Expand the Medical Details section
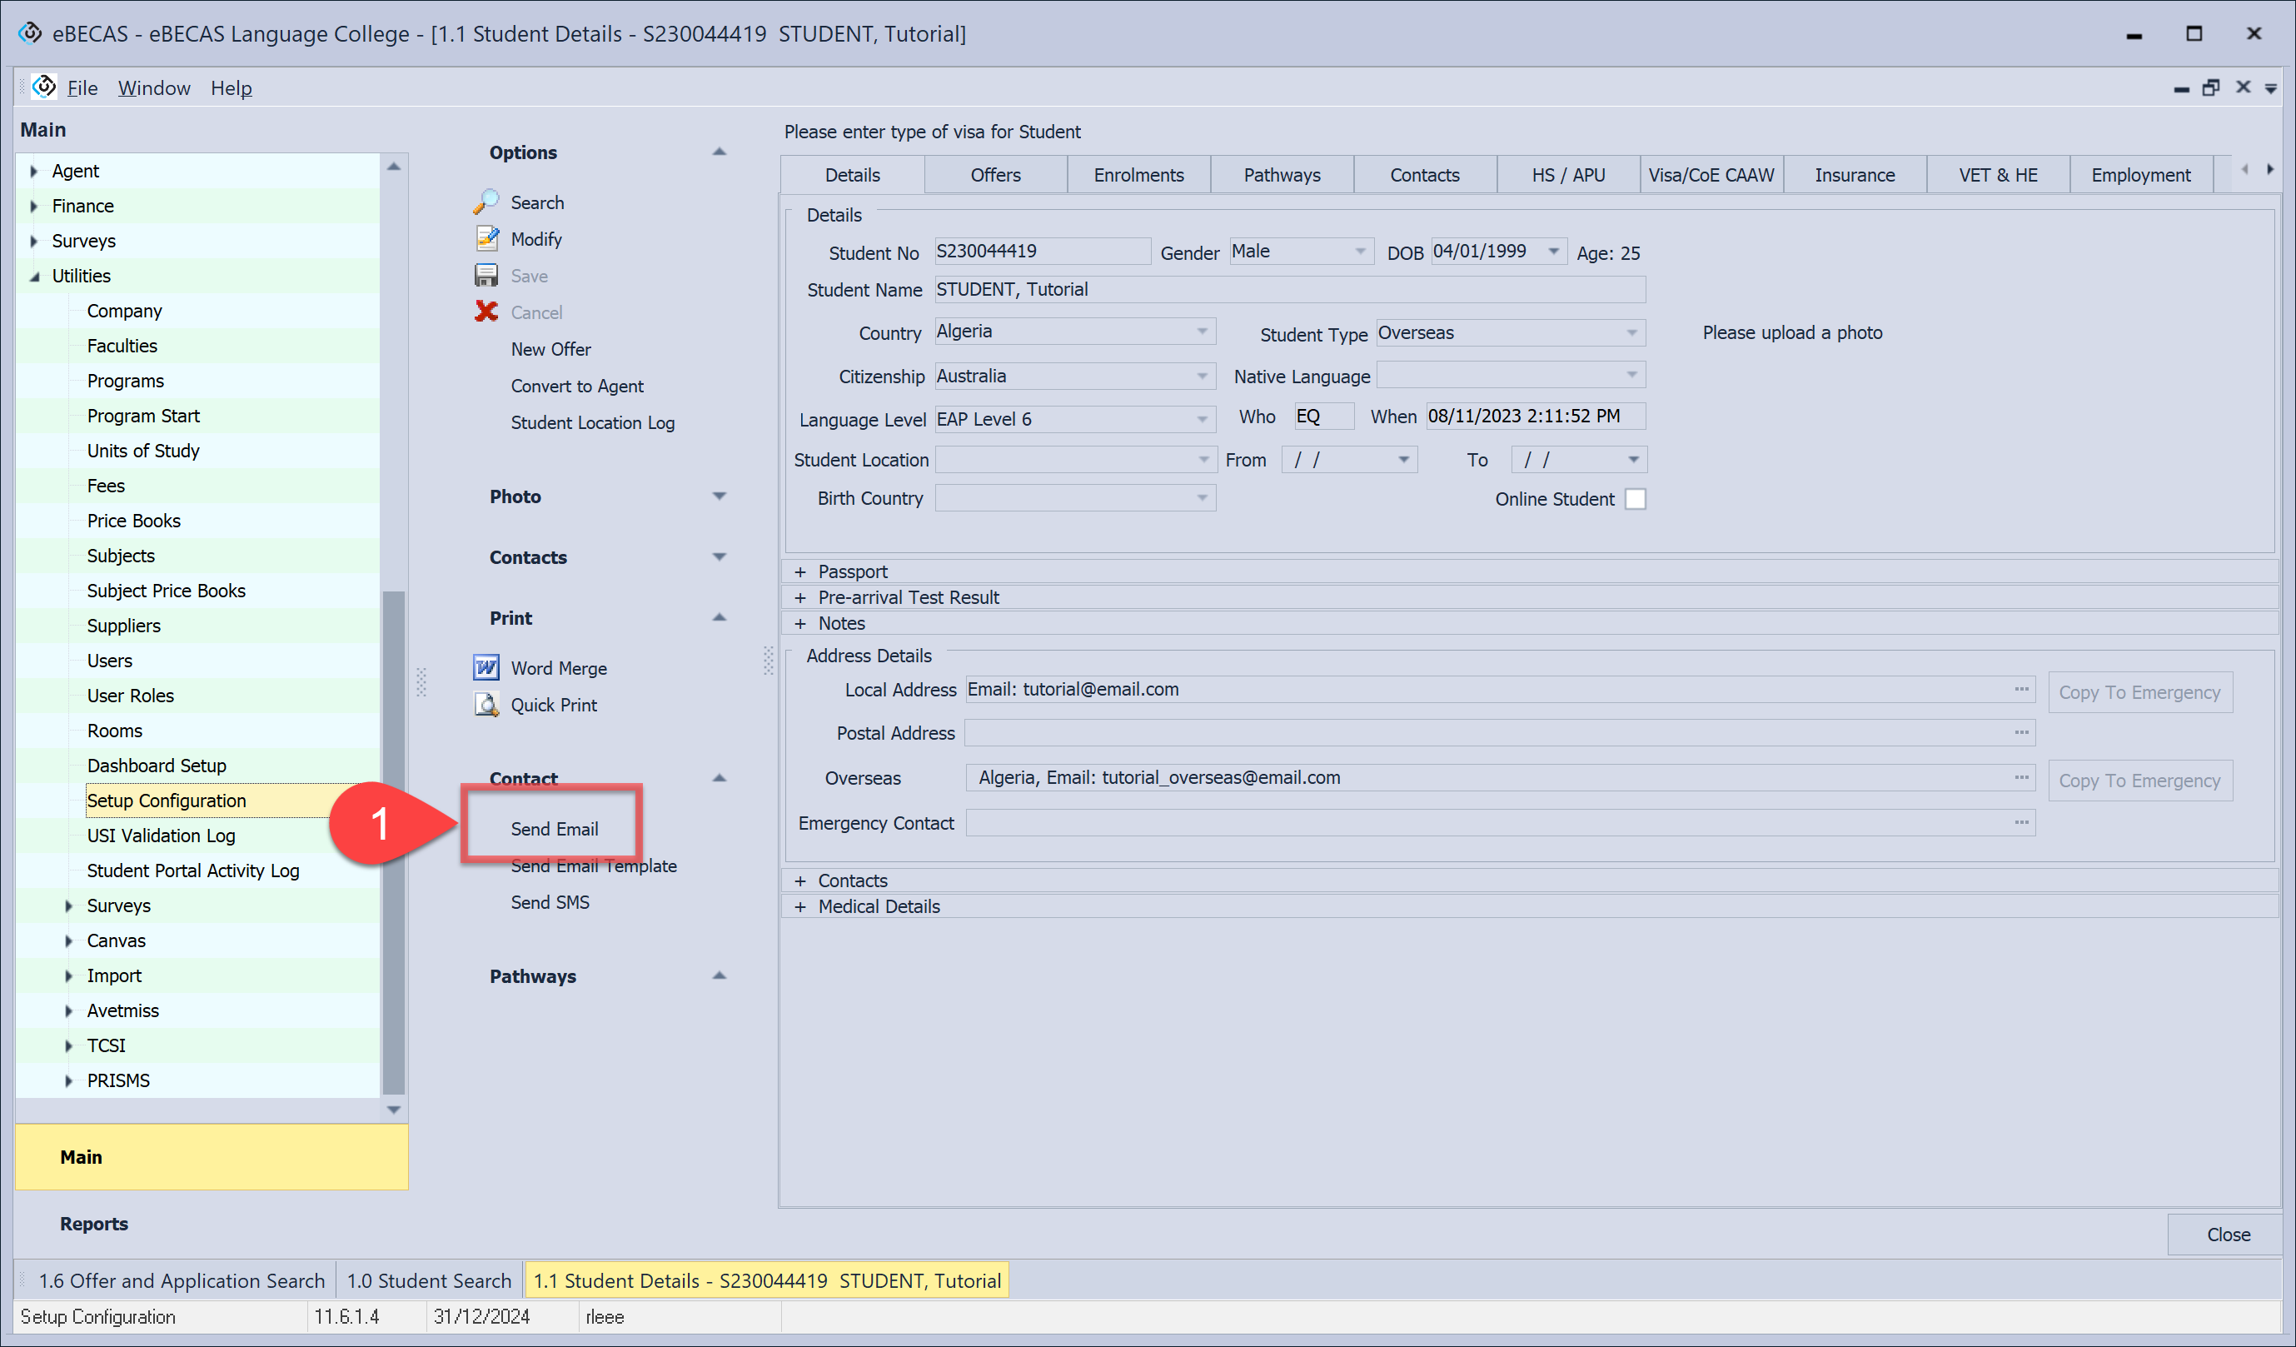The width and height of the screenshot is (2296, 1347). pos(800,907)
